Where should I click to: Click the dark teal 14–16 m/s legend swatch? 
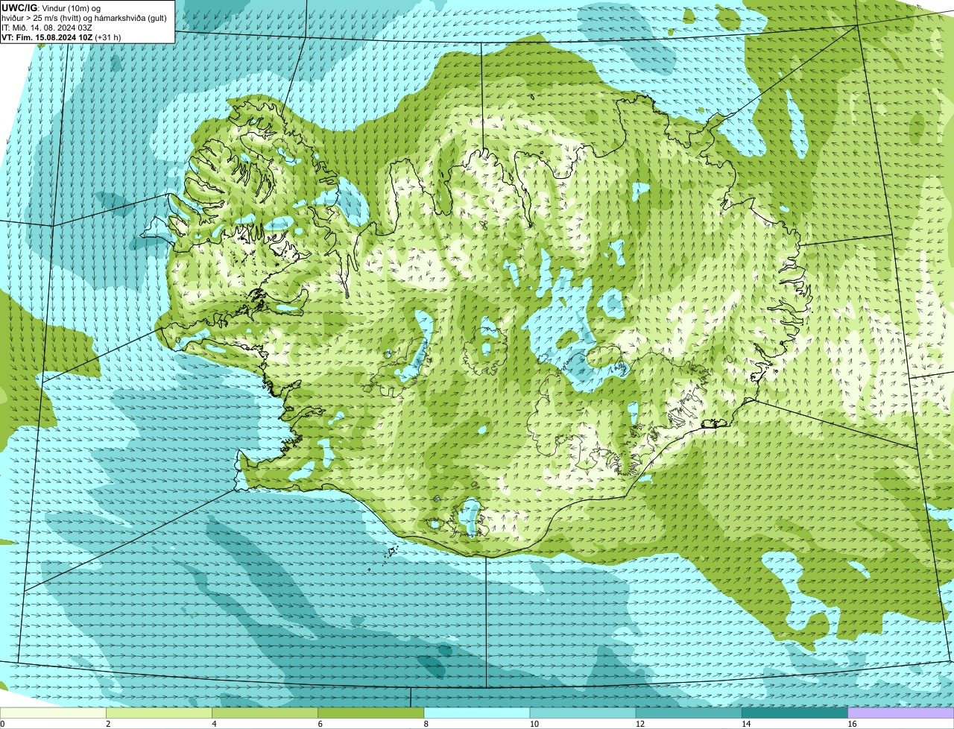tap(795, 713)
